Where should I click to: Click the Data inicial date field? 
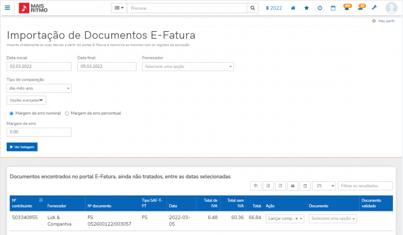[x=39, y=67]
